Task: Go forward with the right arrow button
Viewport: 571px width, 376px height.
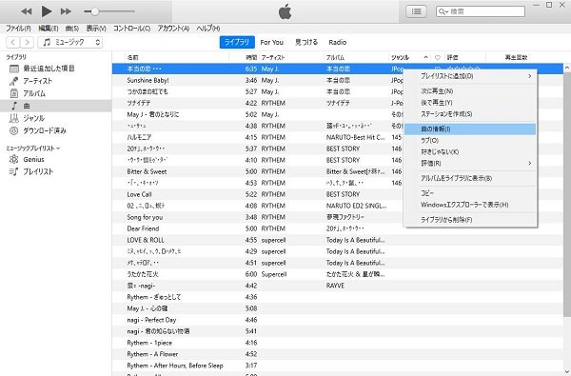Action: coord(27,42)
